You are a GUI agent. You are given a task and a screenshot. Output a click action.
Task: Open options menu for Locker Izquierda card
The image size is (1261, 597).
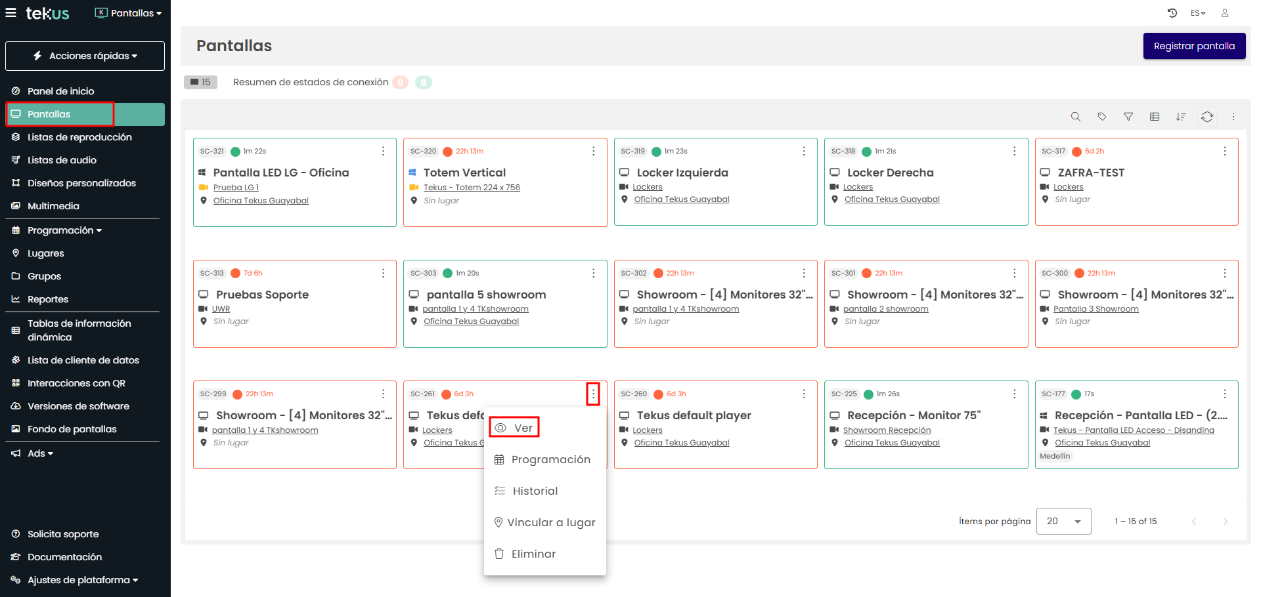[803, 151]
